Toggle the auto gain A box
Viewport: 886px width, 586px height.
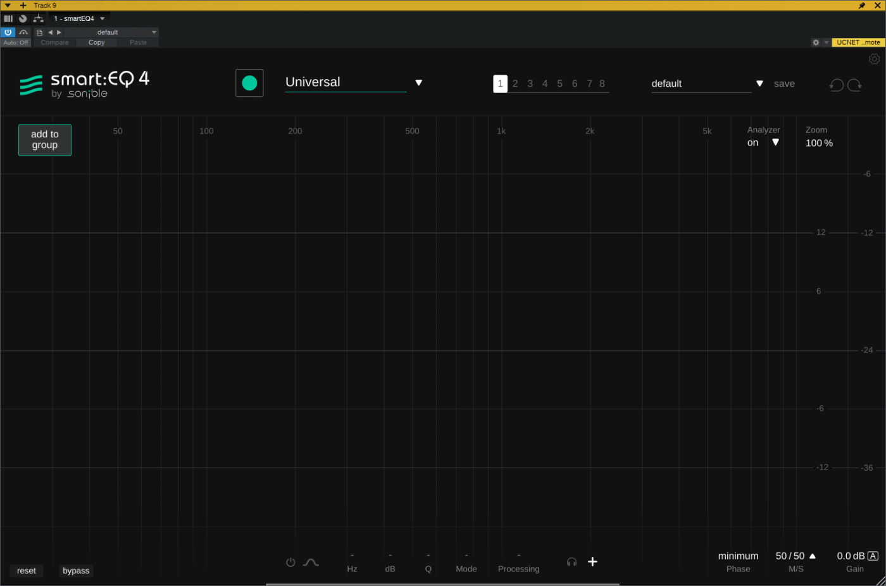873,556
